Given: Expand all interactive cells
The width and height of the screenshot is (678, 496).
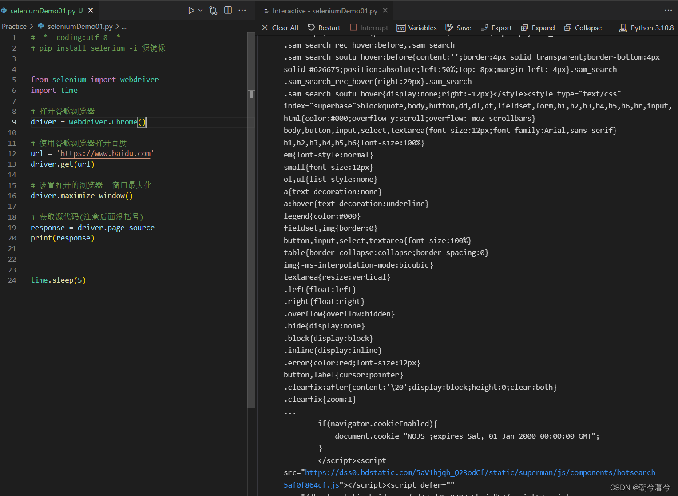Looking at the screenshot, I should [x=538, y=28].
